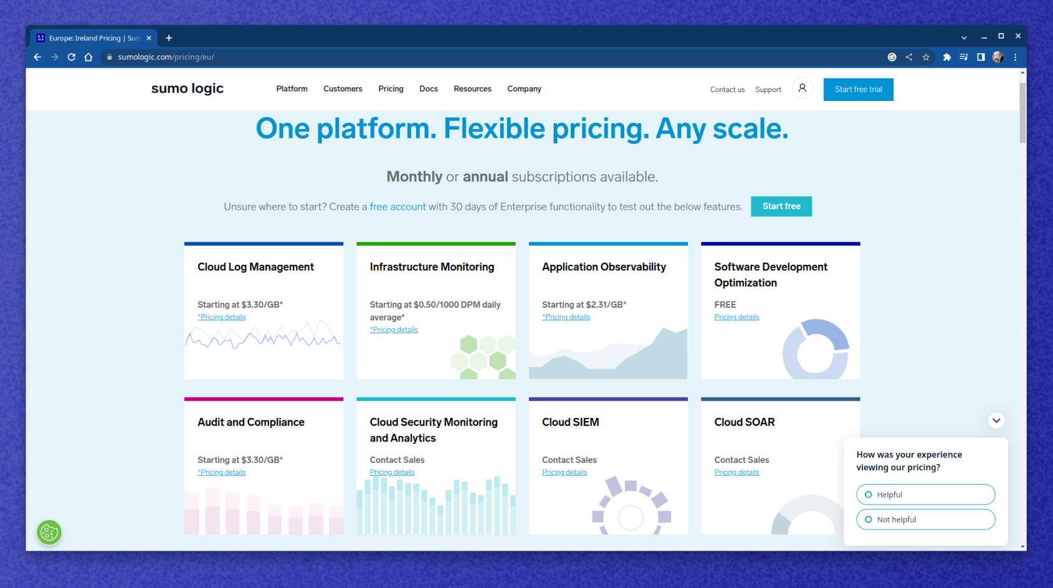The image size is (1053, 588).
Task: Open the tab search dropdown arrow
Action: [x=964, y=37]
